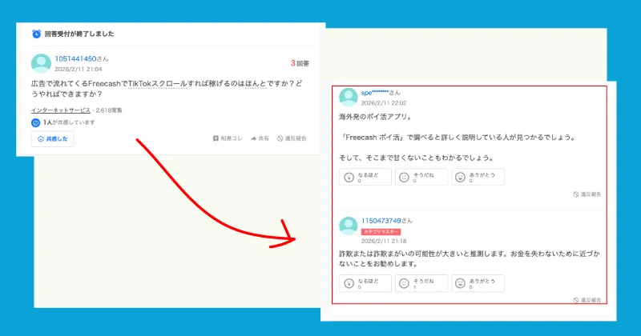Select the 回答受付が終了しました status text
Screen dimensions: 641x336
point(79,34)
